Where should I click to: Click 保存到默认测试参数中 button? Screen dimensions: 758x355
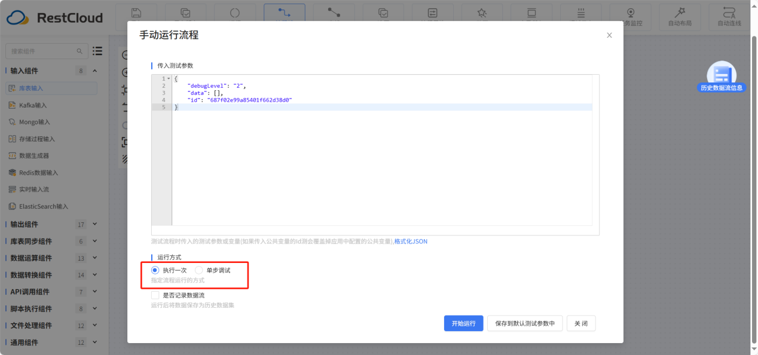coord(525,323)
